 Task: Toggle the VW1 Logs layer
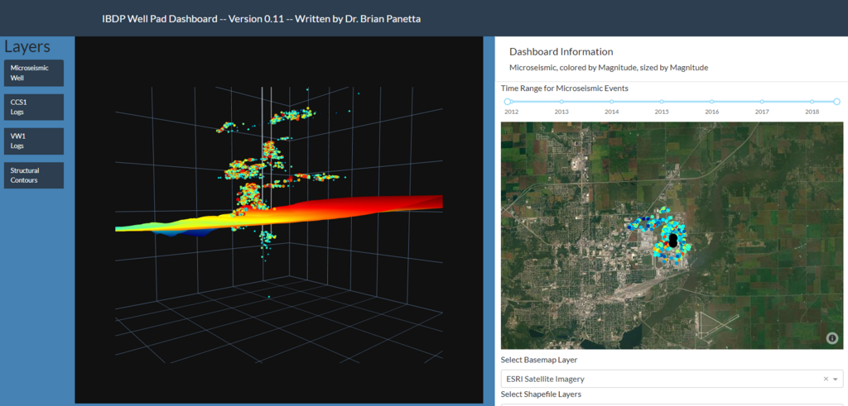point(33,141)
